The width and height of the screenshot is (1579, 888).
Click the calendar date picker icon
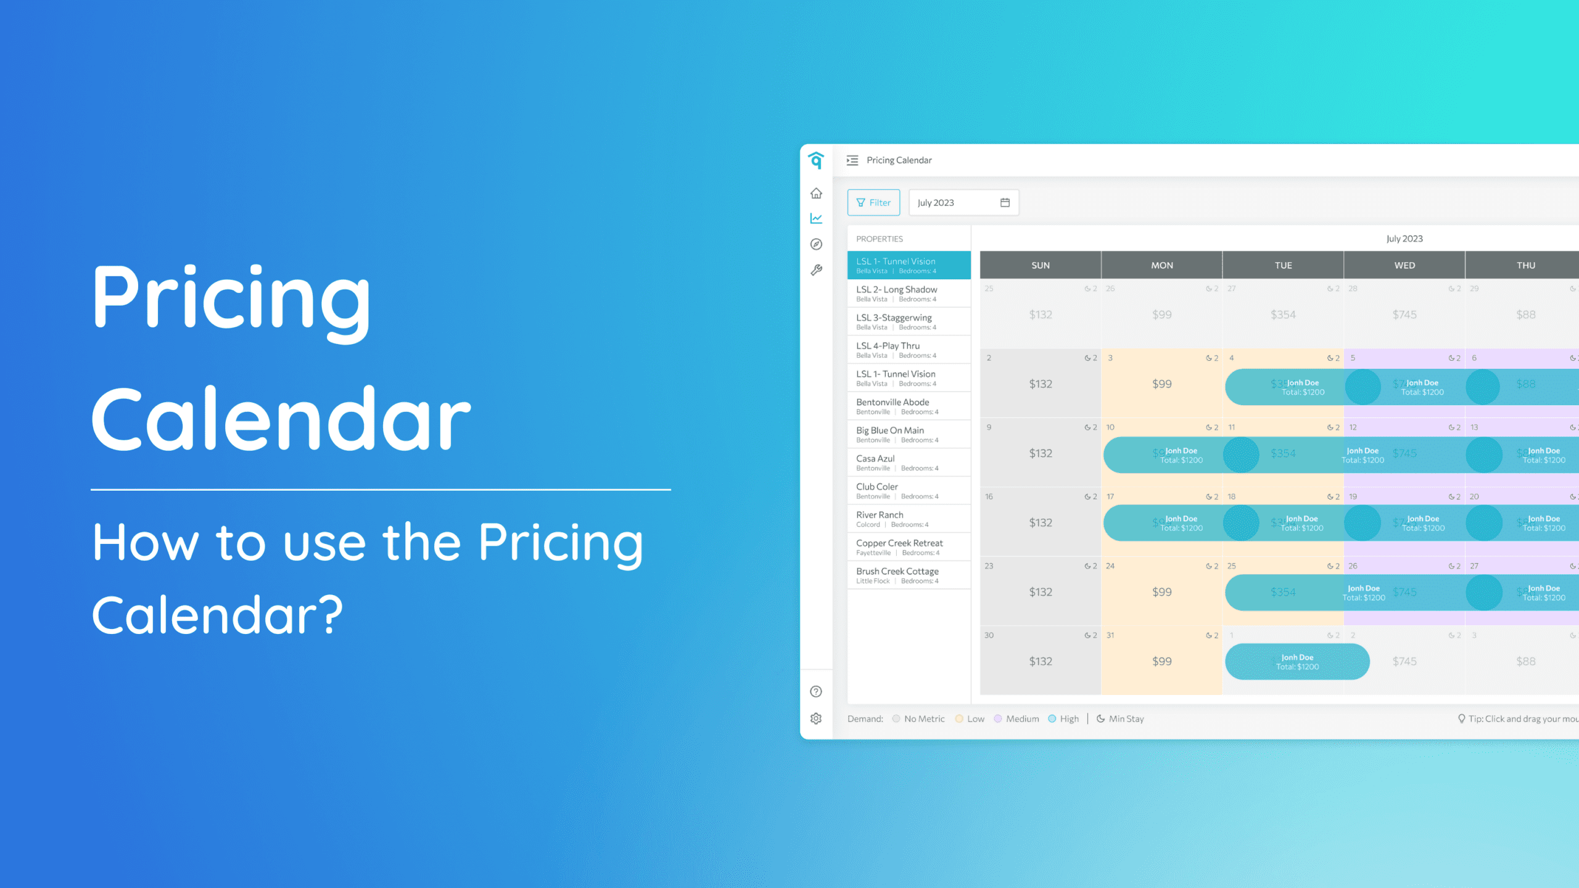click(1005, 203)
